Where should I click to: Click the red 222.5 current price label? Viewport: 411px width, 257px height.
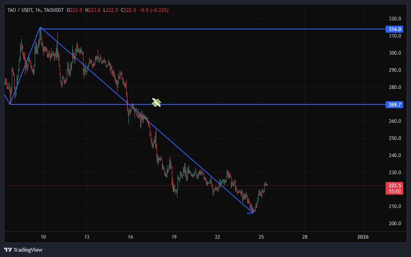394,185
